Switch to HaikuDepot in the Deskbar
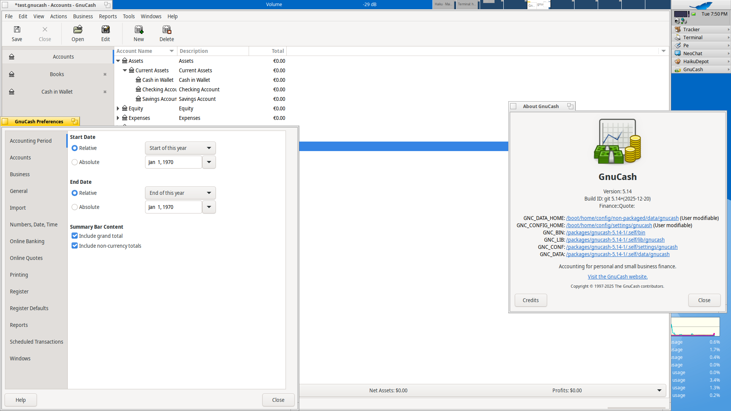This screenshot has width=731, height=411. (x=701, y=61)
